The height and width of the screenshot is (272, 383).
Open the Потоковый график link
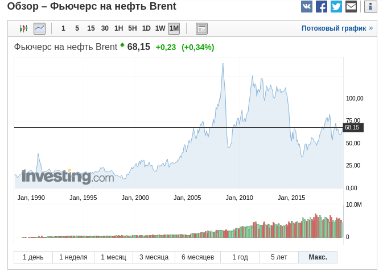click(x=333, y=28)
